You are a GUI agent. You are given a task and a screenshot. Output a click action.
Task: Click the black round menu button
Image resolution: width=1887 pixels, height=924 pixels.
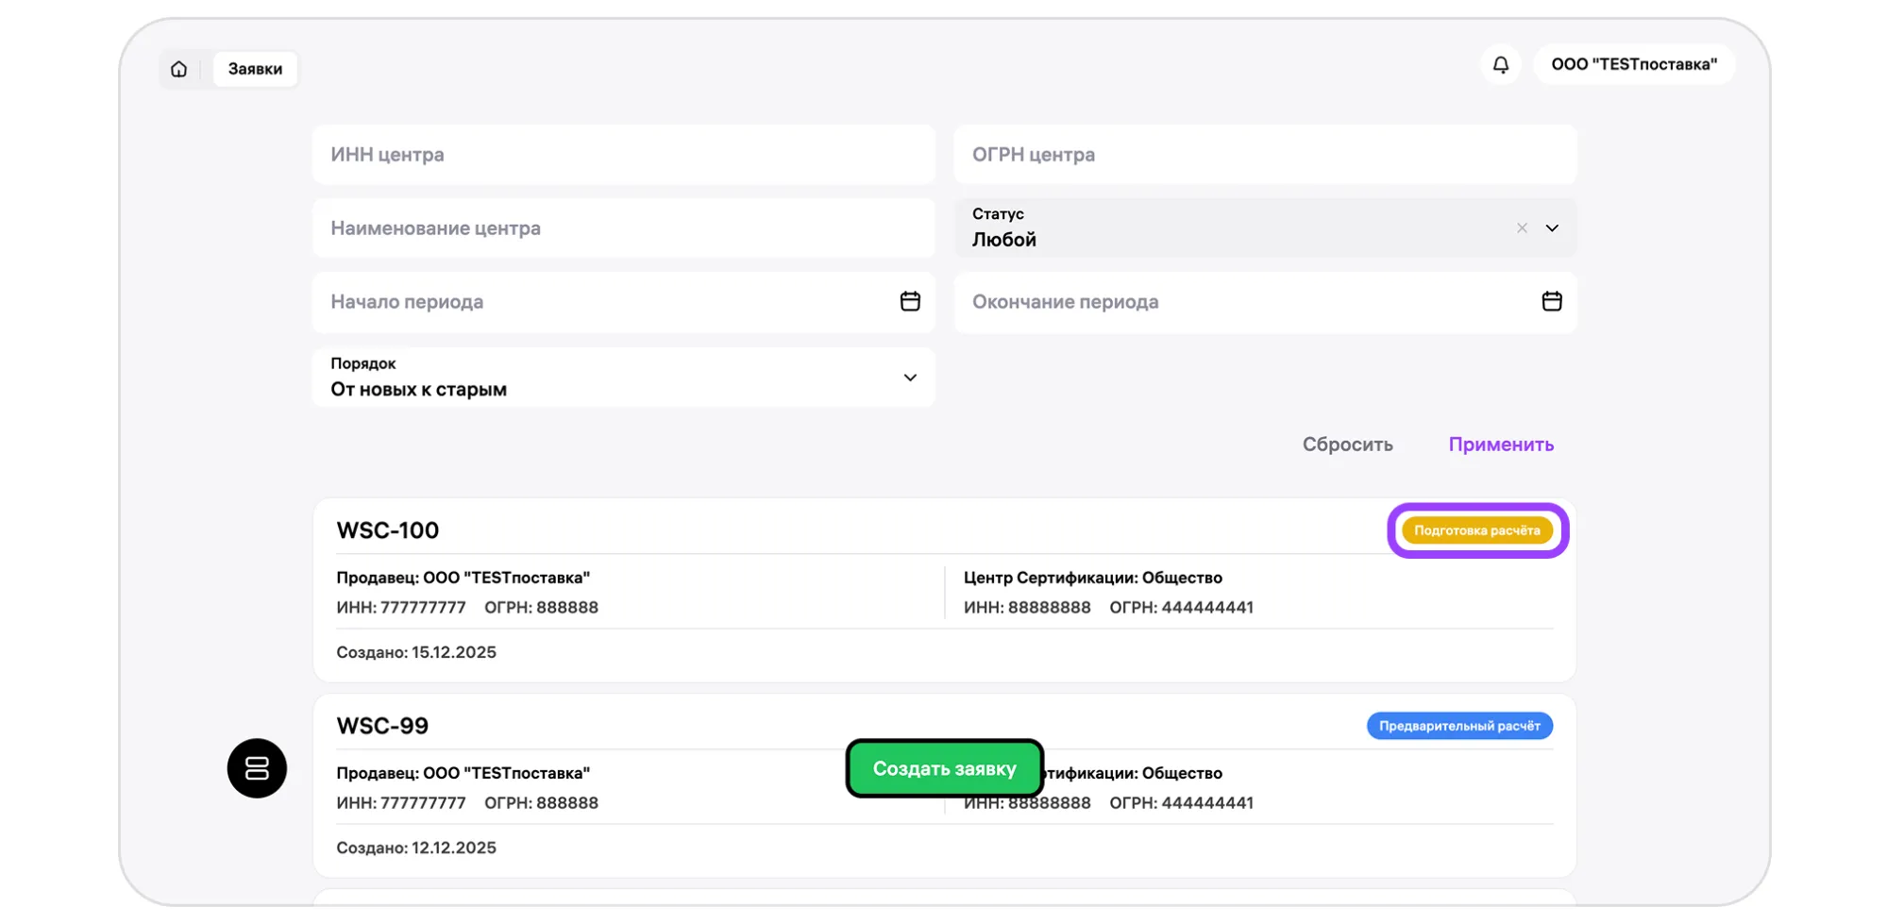(x=257, y=767)
